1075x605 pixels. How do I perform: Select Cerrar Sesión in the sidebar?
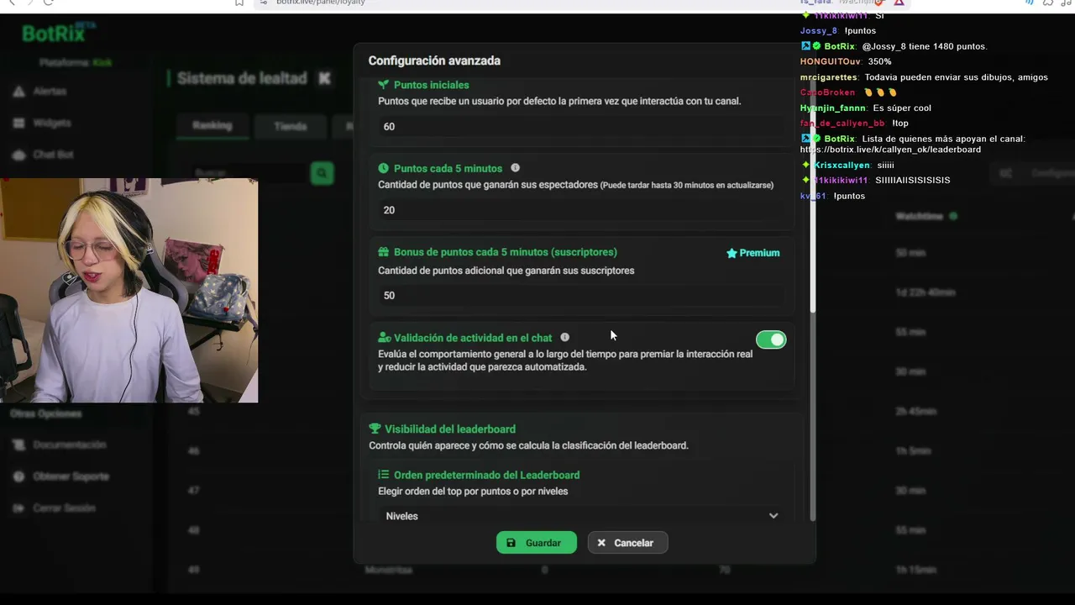[x=64, y=508]
